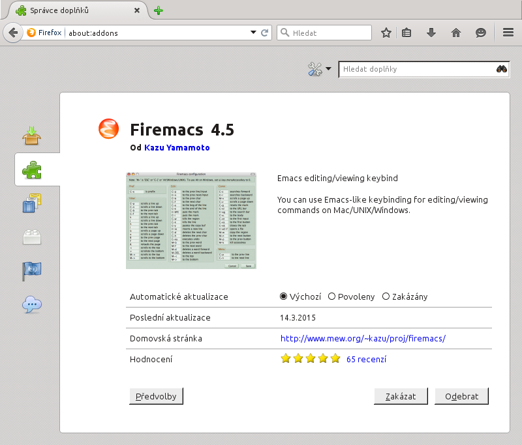This screenshot has height=445, width=522.
Task: Open the Languages flag category
Action: [31, 271]
